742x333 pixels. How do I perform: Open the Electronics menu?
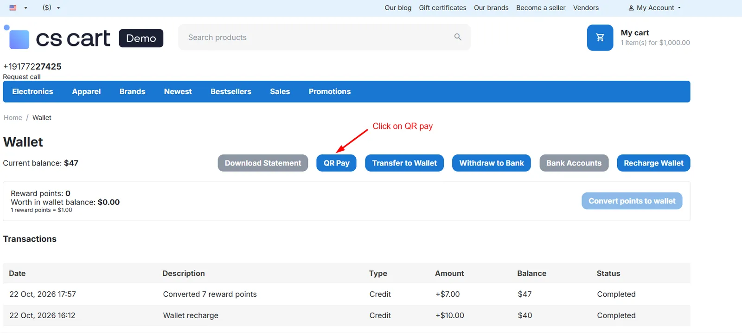tap(32, 91)
